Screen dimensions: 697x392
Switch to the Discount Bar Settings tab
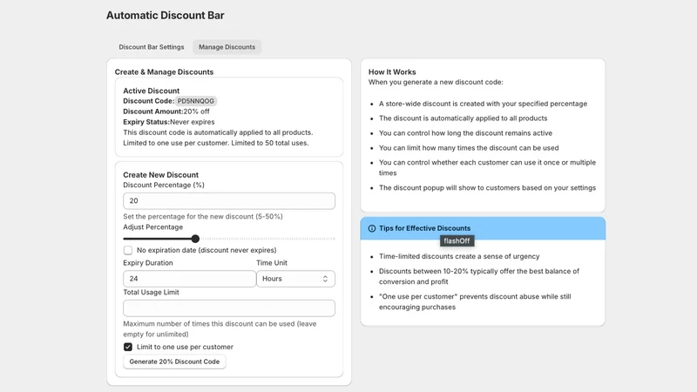[151, 47]
